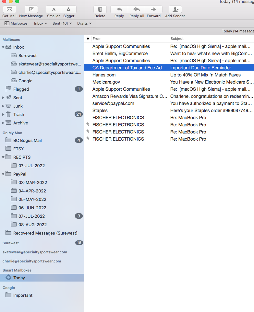Image resolution: width=254 pixels, height=312 pixels.
Task: Open the Brent Bellm, BigCommerce message
Action: click(169, 53)
